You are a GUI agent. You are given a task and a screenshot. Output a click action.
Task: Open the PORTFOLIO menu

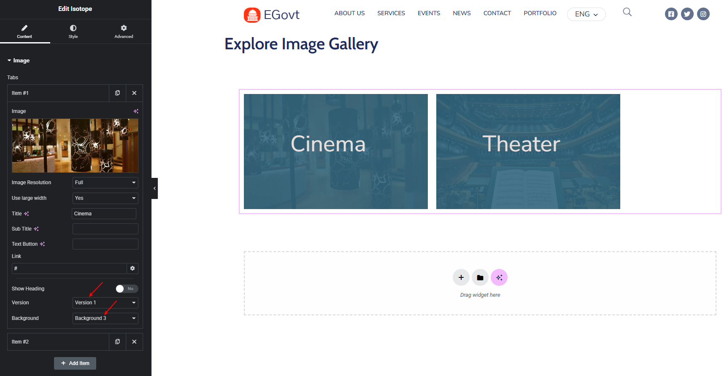point(540,13)
